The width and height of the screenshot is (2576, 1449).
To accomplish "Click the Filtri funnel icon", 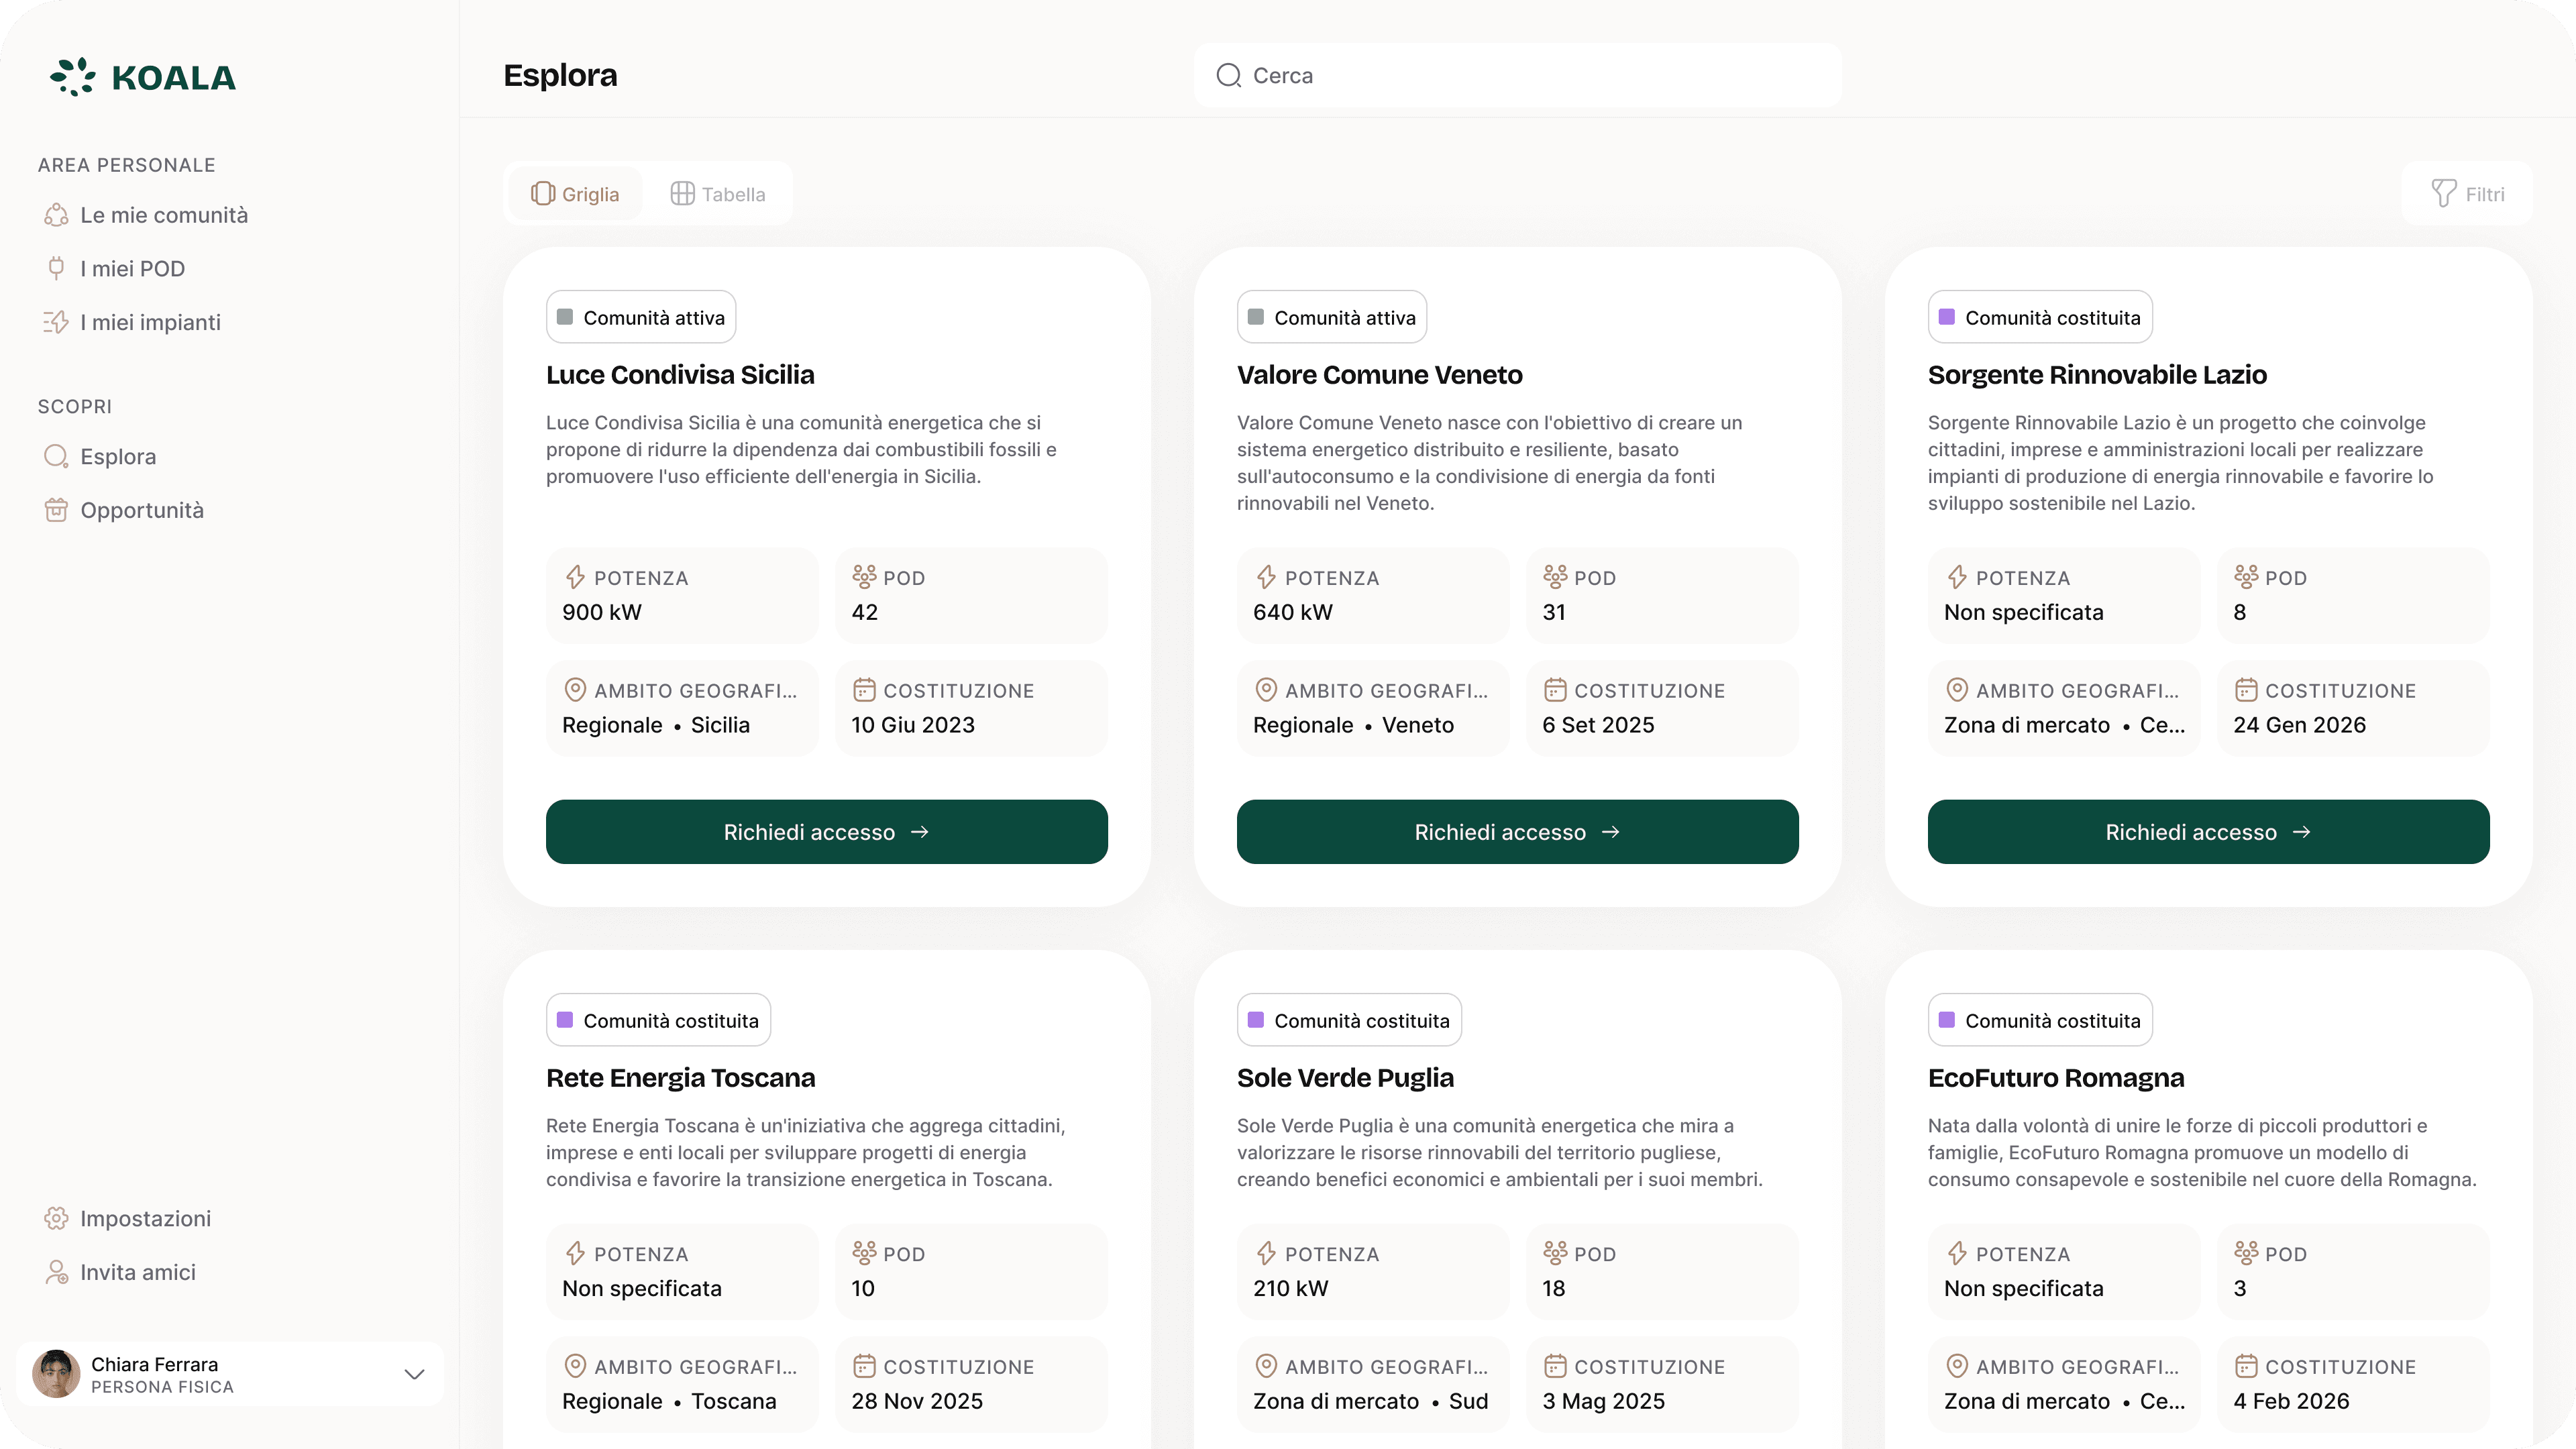I will point(2443,194).
